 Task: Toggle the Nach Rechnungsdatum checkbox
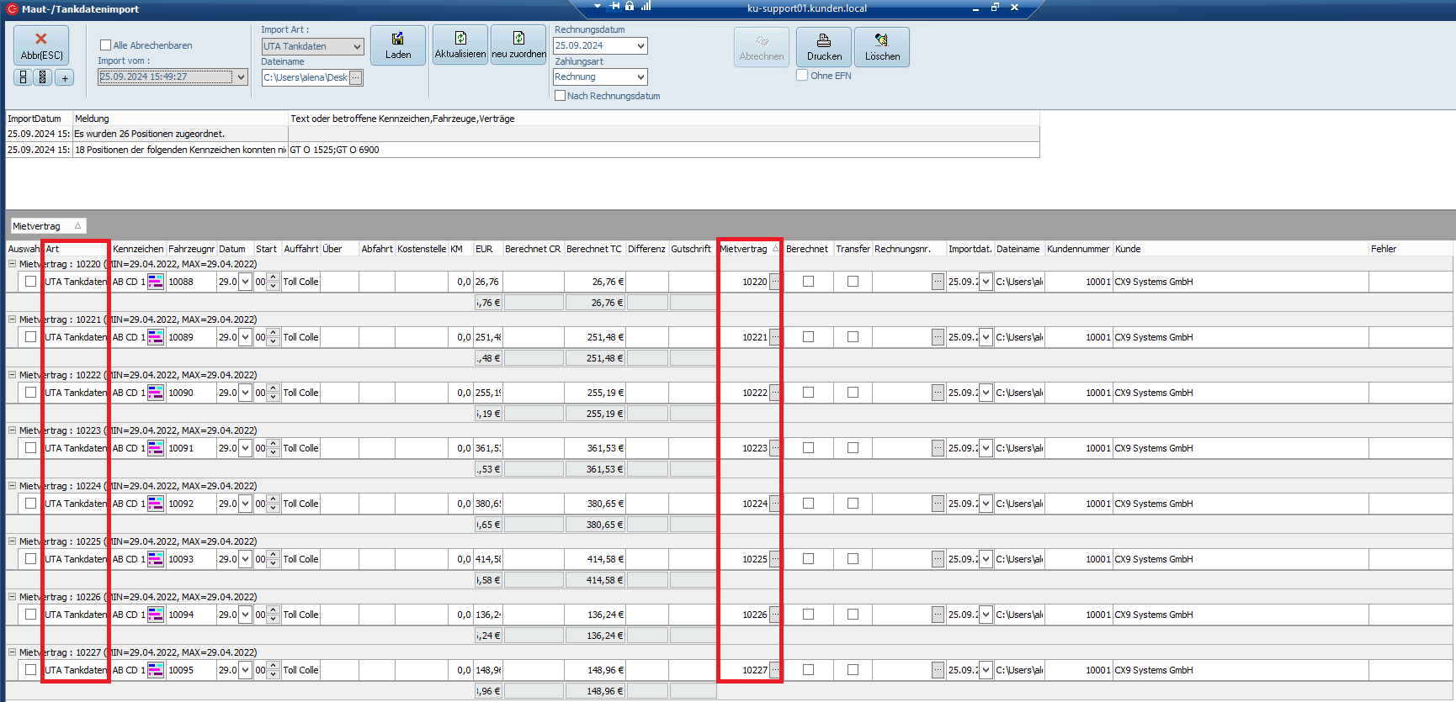561,96
